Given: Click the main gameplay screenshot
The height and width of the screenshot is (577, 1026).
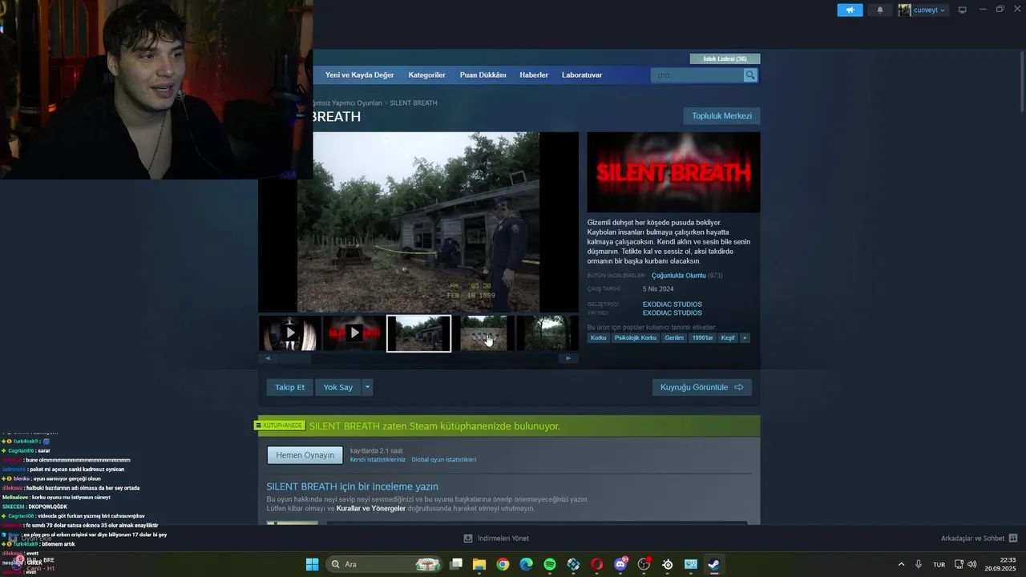Looking at the screenshot, I should (418, 222).
